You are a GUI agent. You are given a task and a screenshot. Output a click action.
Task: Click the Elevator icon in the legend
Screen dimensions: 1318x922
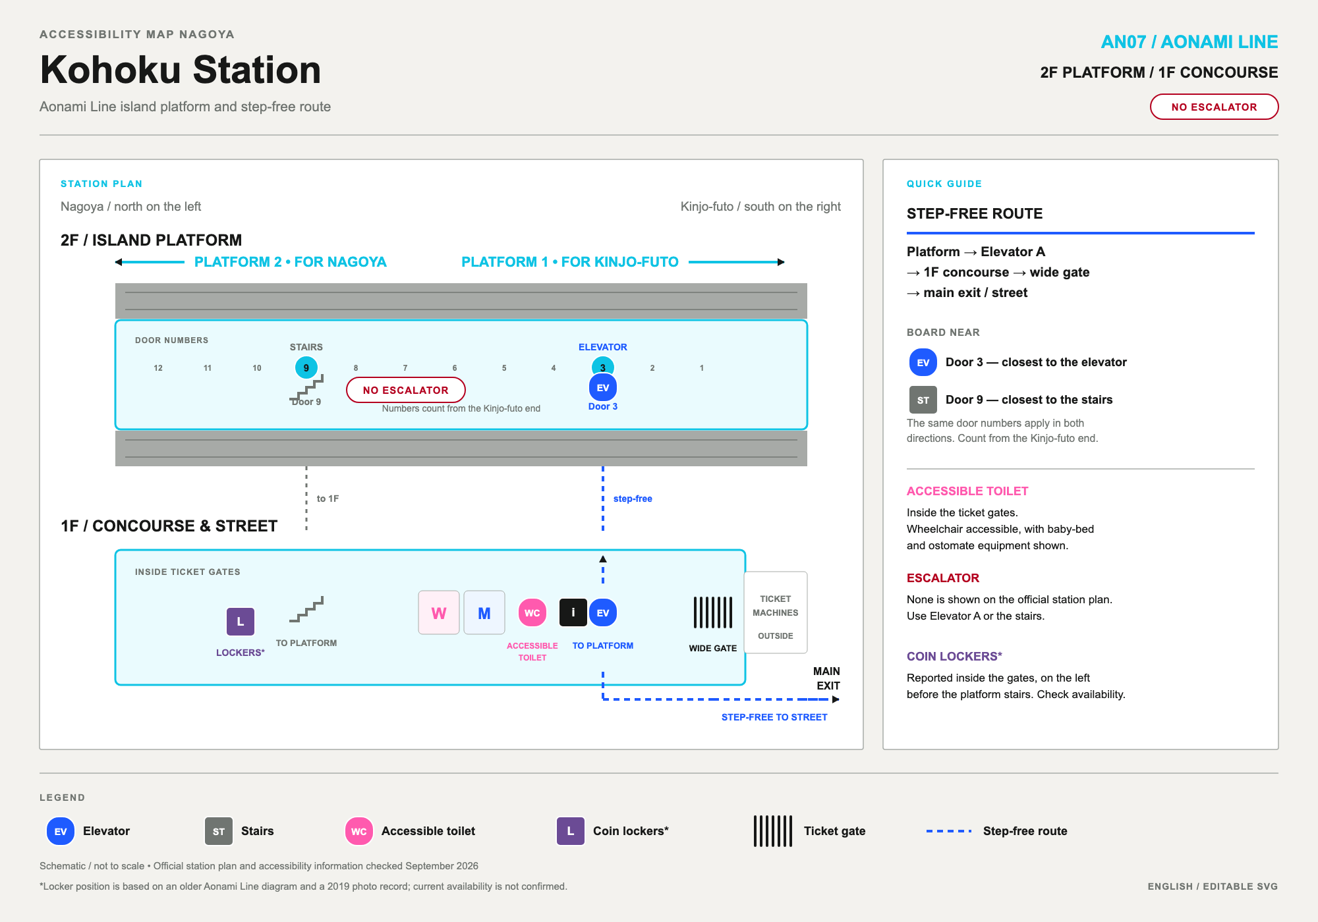(61, 831)
